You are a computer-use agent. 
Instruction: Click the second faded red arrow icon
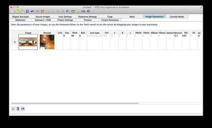click(63, 11)
